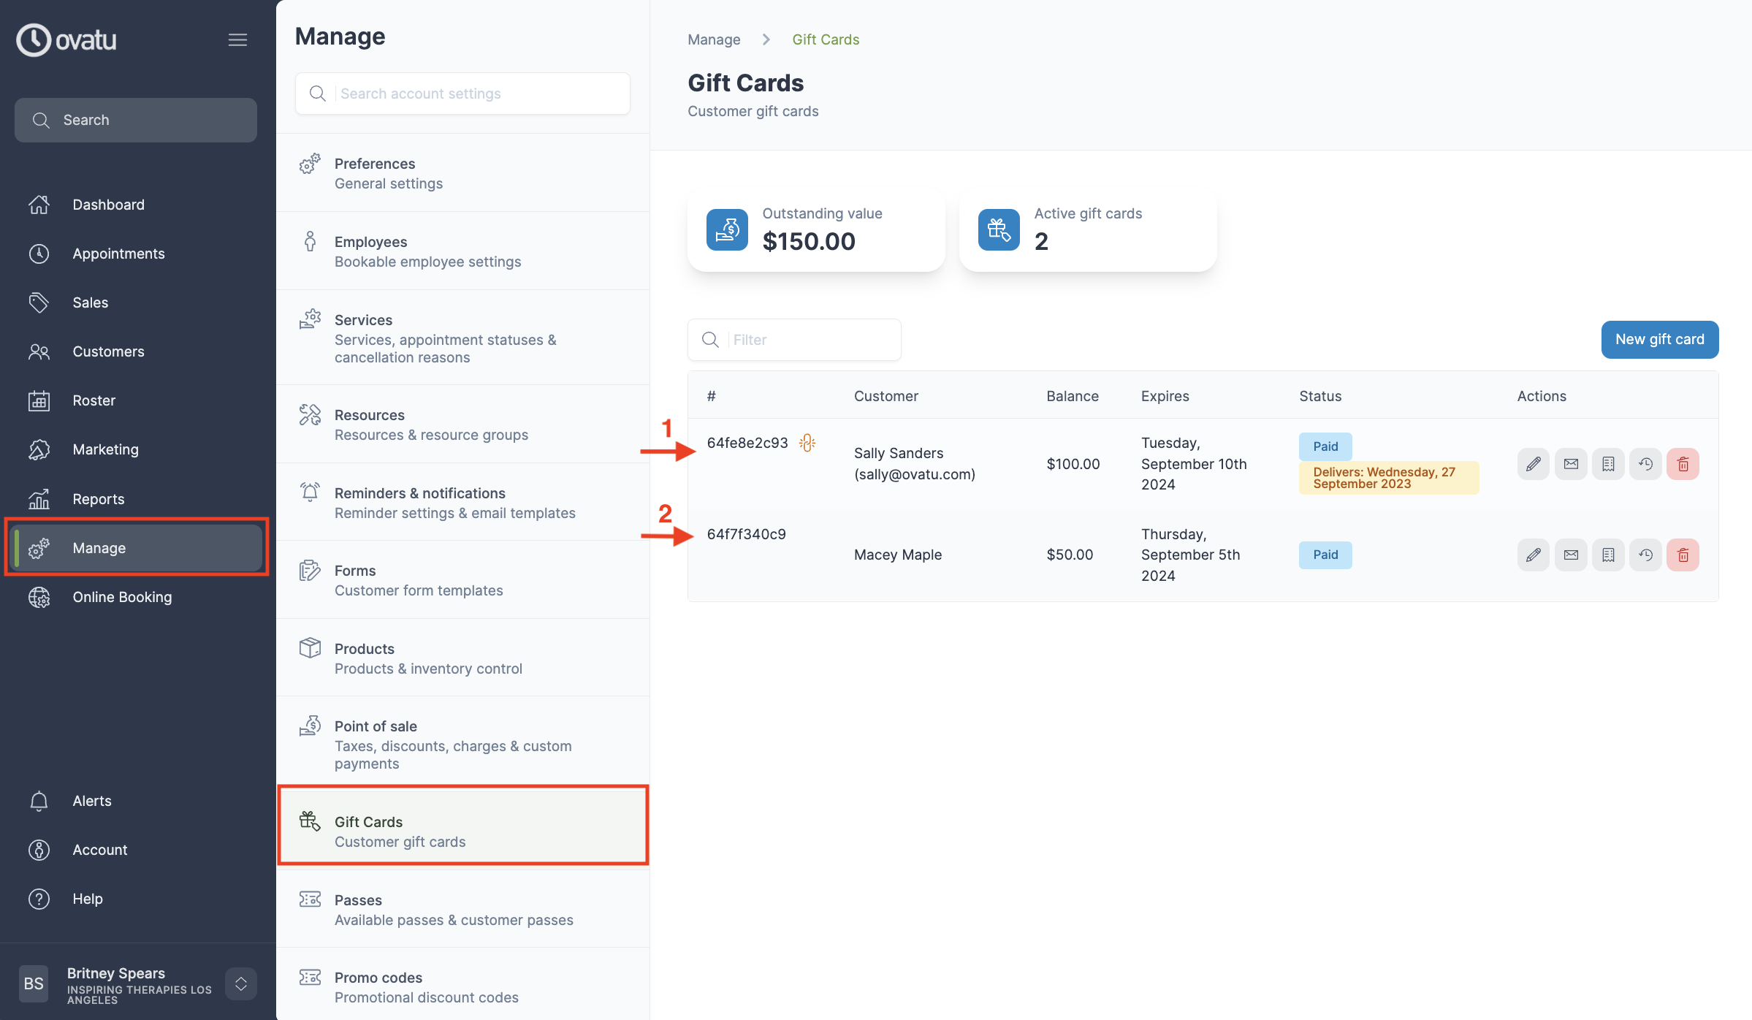Screen dimensions: 1752x1020
Task: Focus the Search account settings field
Action: pos(479,94)
